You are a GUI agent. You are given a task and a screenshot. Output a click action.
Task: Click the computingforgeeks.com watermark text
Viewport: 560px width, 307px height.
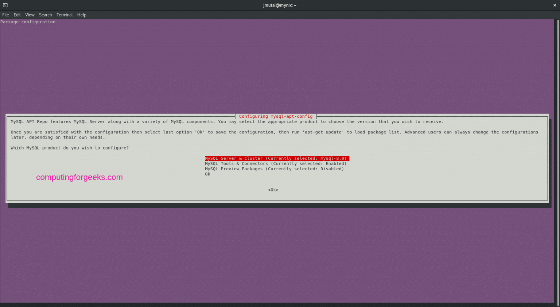pyautogui.click(x=79, y=177)
